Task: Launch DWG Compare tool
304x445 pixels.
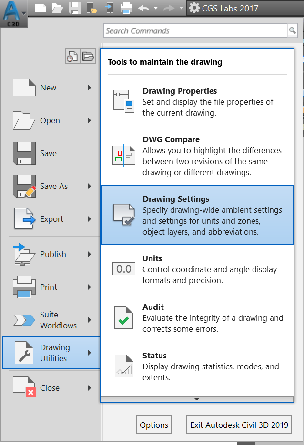Action: [x=197, y=156]
